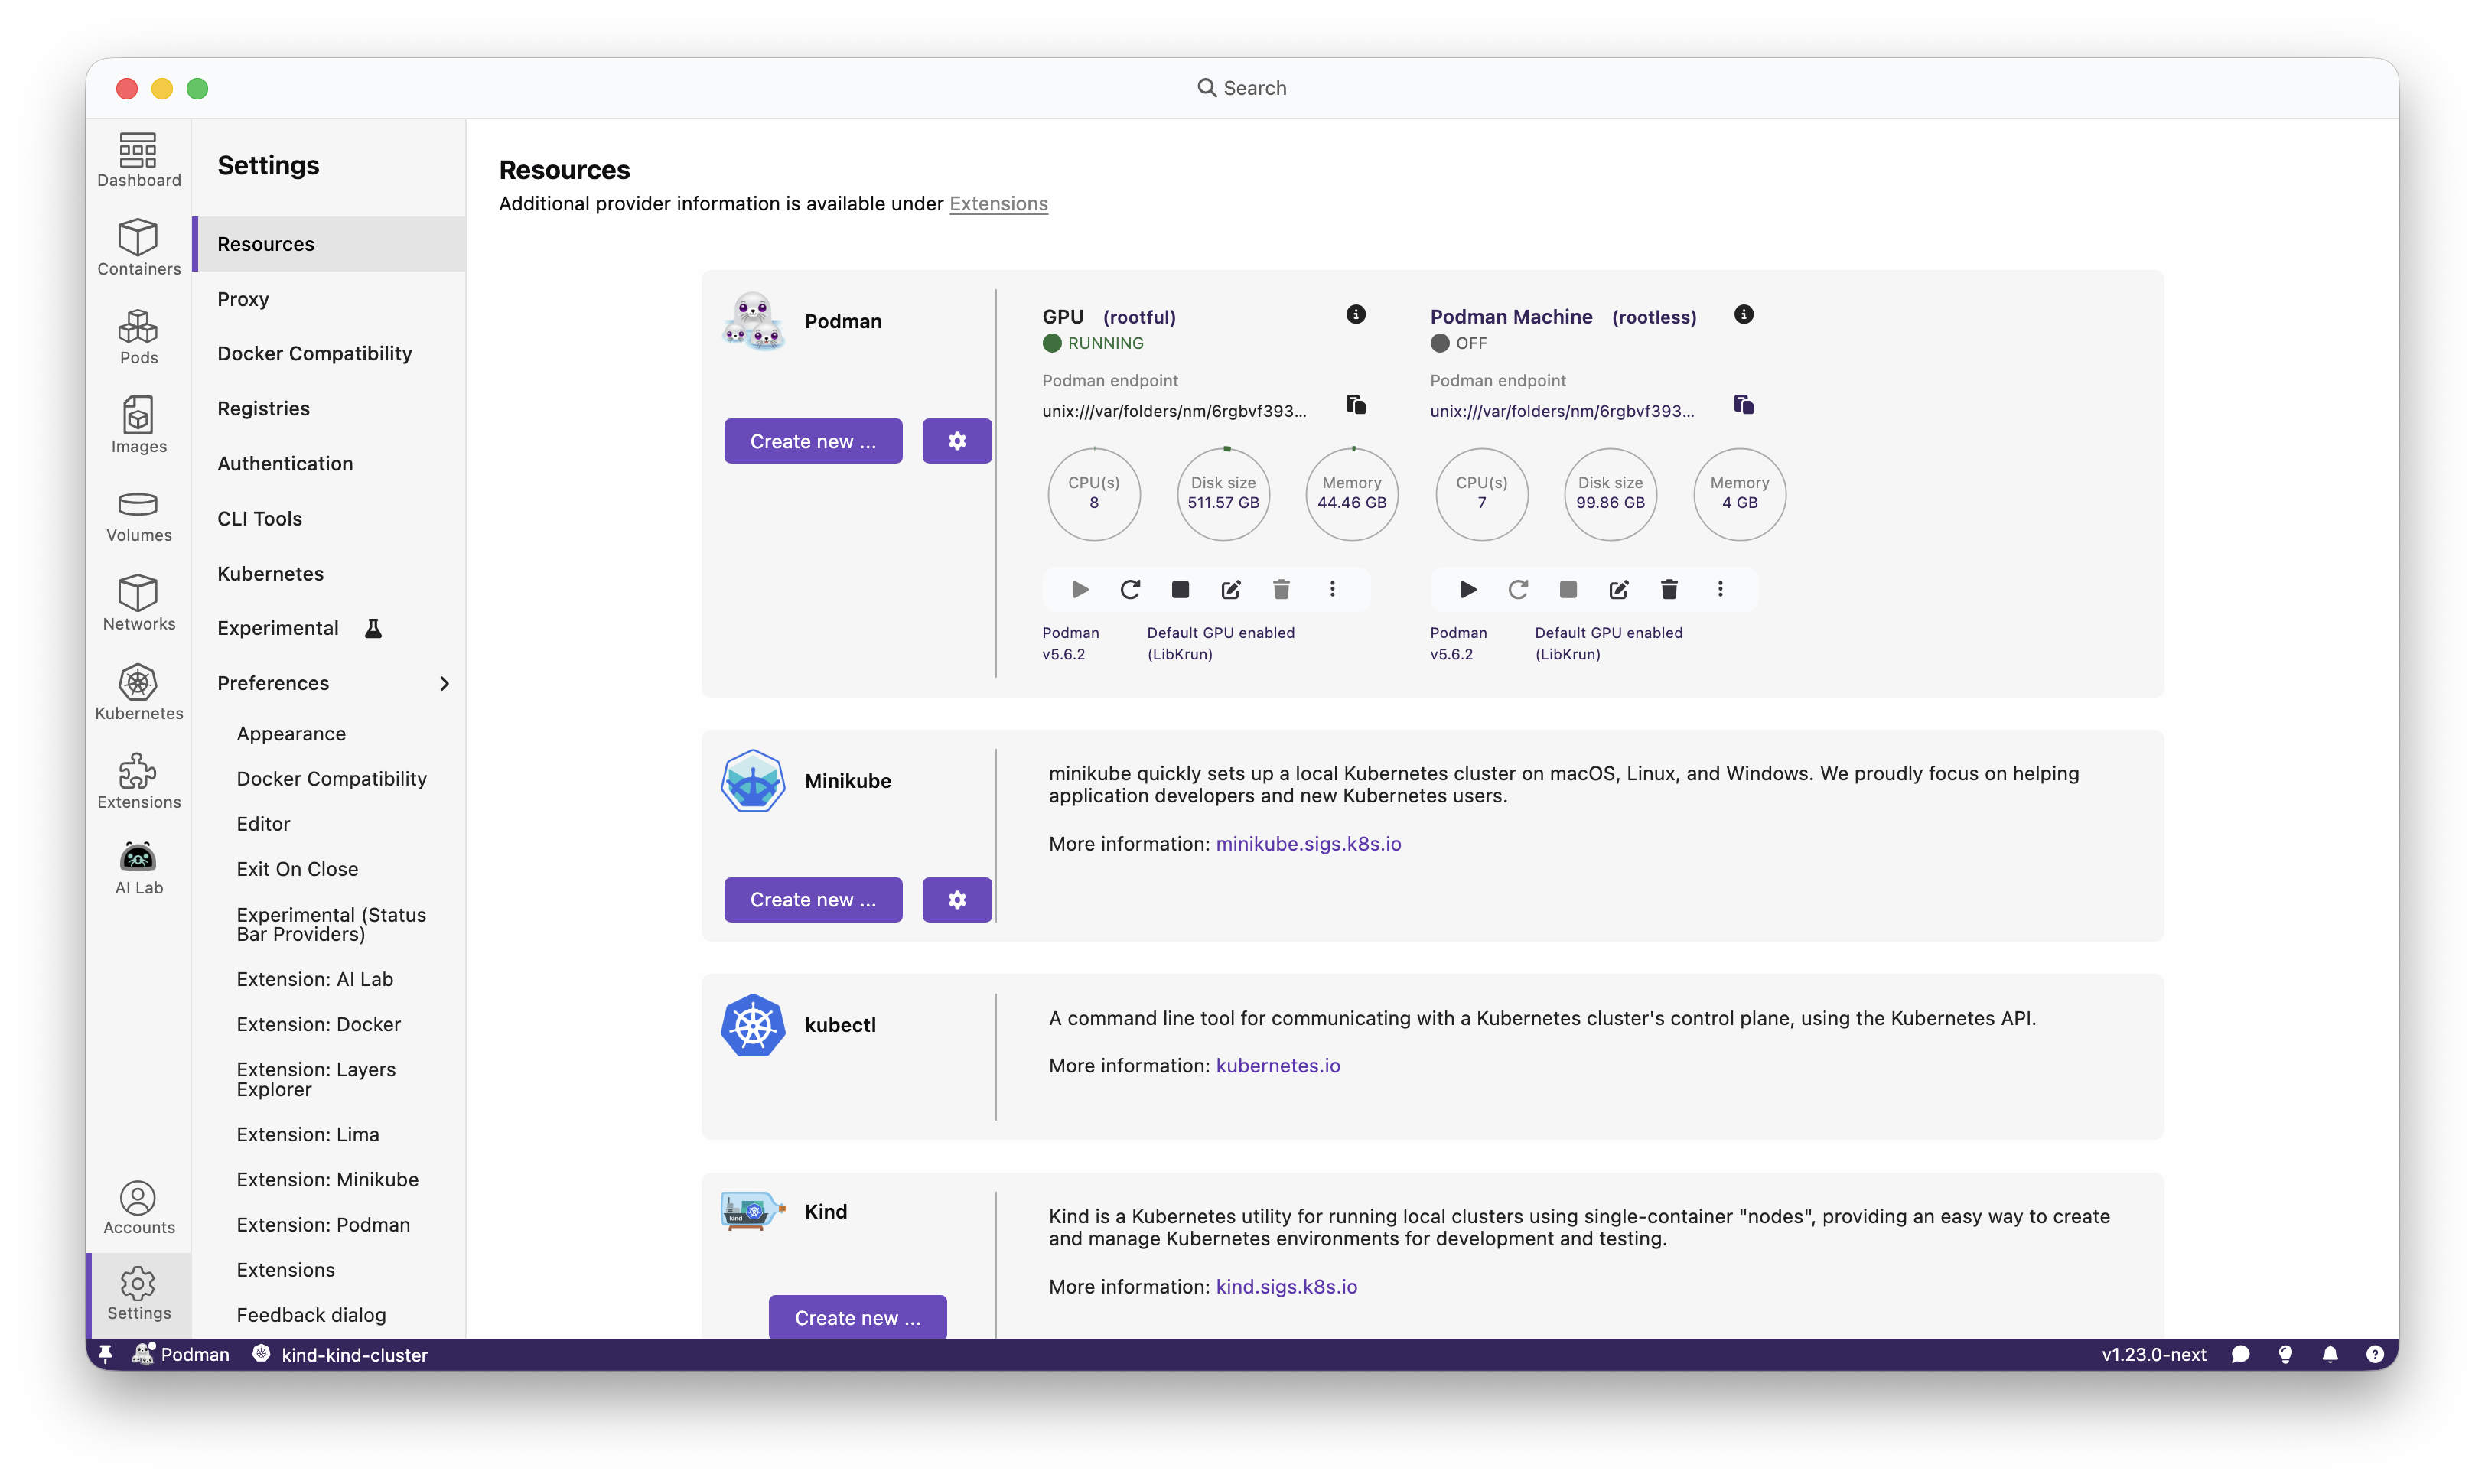Open notifications bell in status bar
This screenshot has height=1484, width=2485.
tap(2329, 1354)
